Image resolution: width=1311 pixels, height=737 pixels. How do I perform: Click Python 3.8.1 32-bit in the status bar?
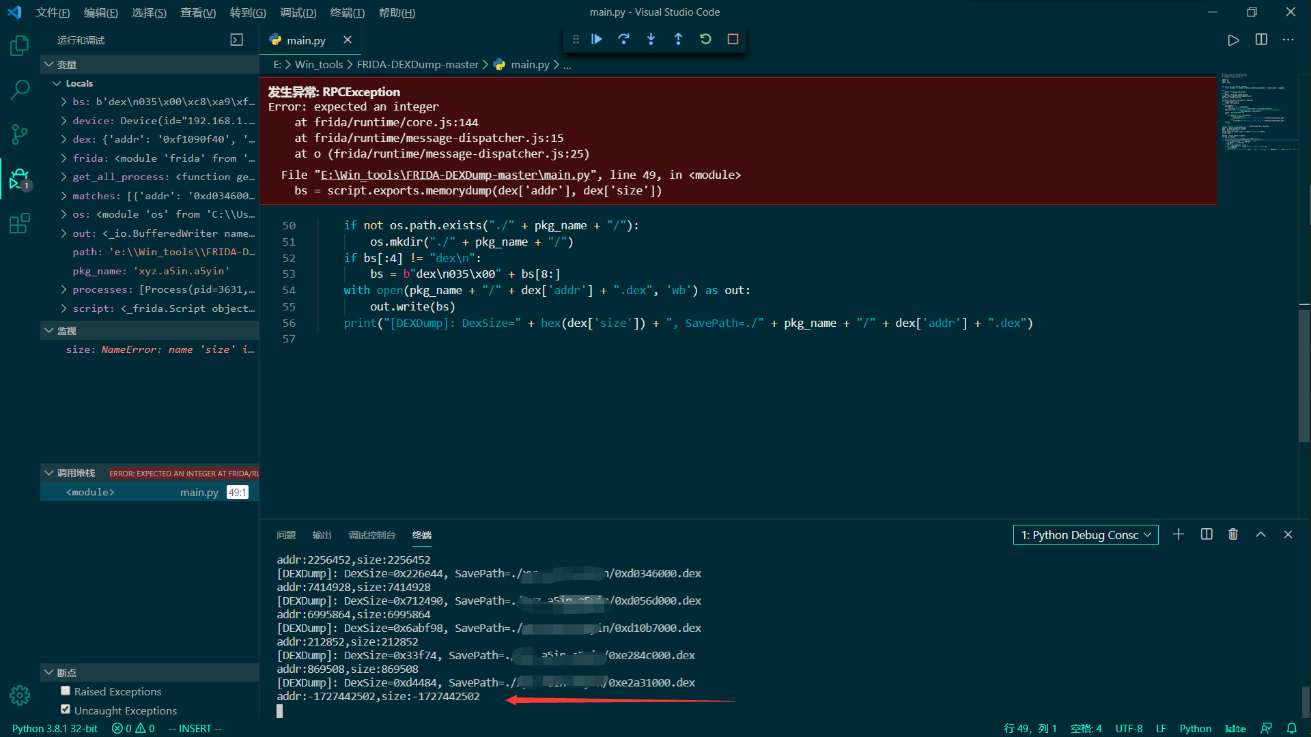click(x=55, y=728)
